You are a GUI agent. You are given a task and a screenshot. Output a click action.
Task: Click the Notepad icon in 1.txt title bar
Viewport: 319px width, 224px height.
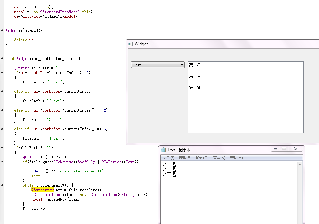coord(163,150)
